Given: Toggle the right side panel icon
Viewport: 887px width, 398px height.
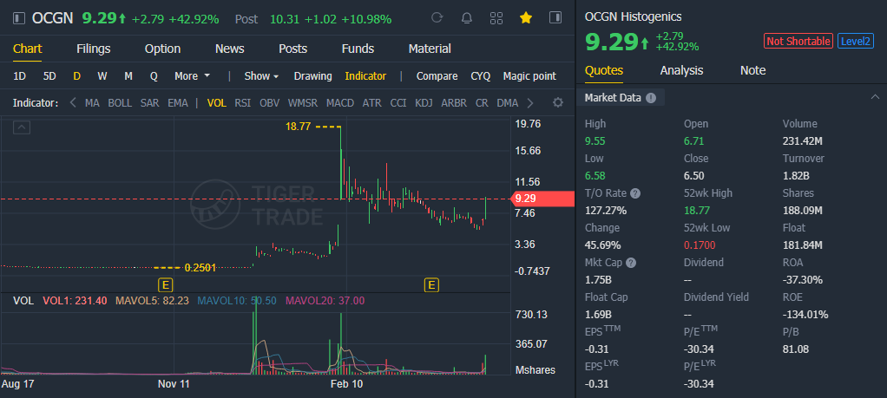Looking at the screenshot, I should (555, 17).
